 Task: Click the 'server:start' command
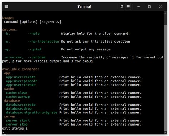[18, 120]
